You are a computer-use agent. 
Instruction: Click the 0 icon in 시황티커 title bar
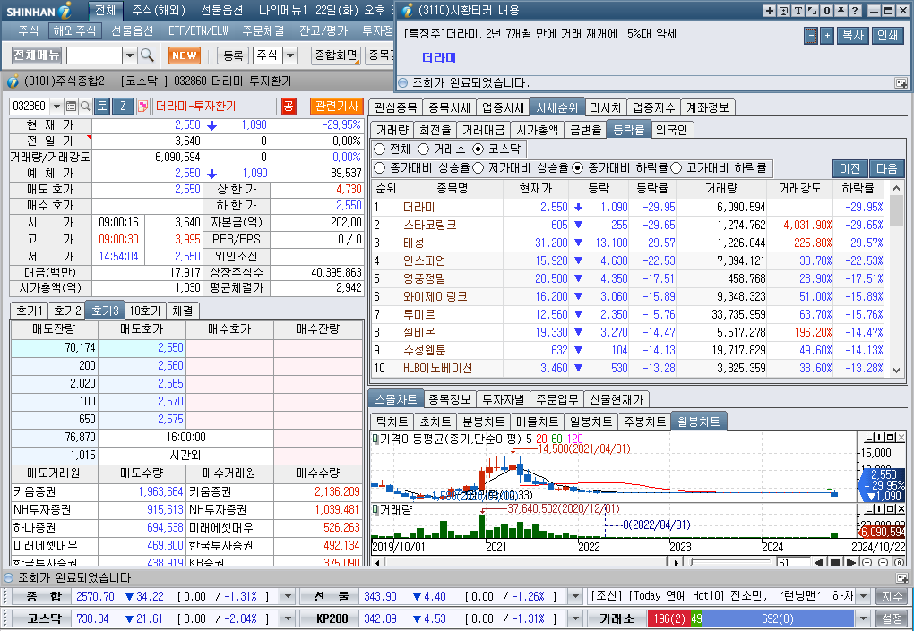(826, 11)
